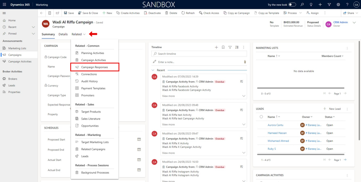This screenshot has height=182, width=361.
Task: Open the app launcher waffle icon
Action: (4, 5)
